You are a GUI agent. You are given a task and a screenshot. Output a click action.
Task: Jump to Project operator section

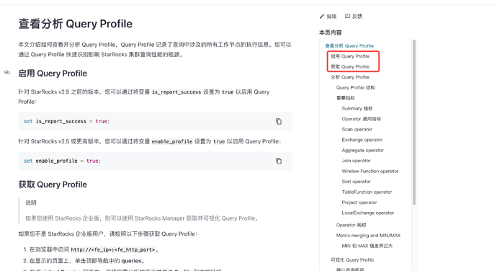359,203
